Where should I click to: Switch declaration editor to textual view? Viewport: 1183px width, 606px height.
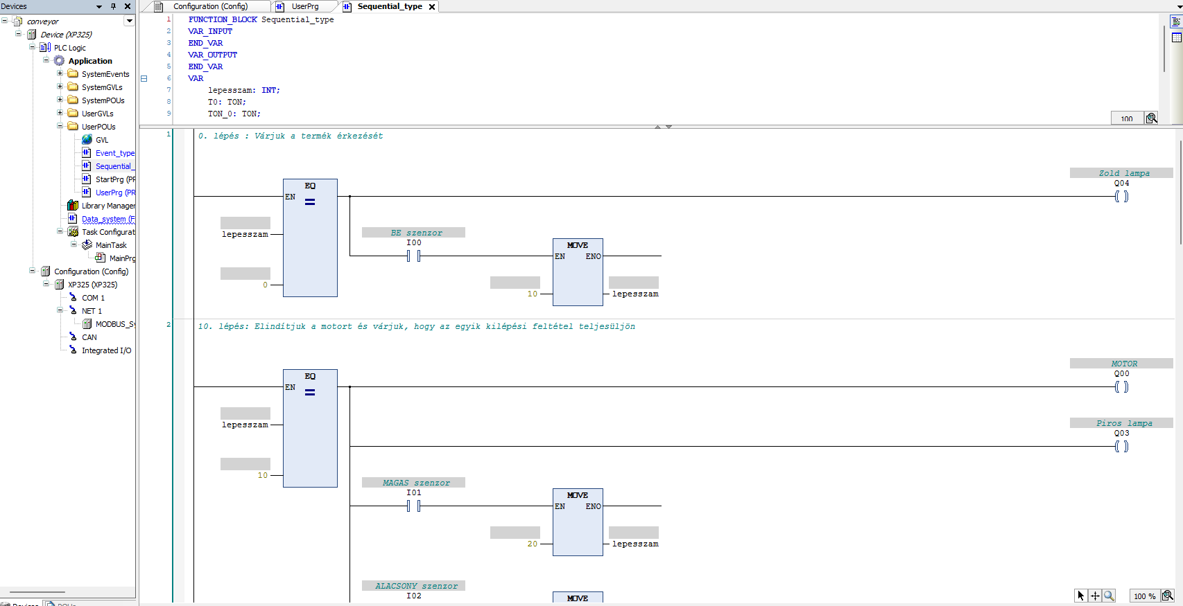pyautogui.click(x=1176, y=22)
